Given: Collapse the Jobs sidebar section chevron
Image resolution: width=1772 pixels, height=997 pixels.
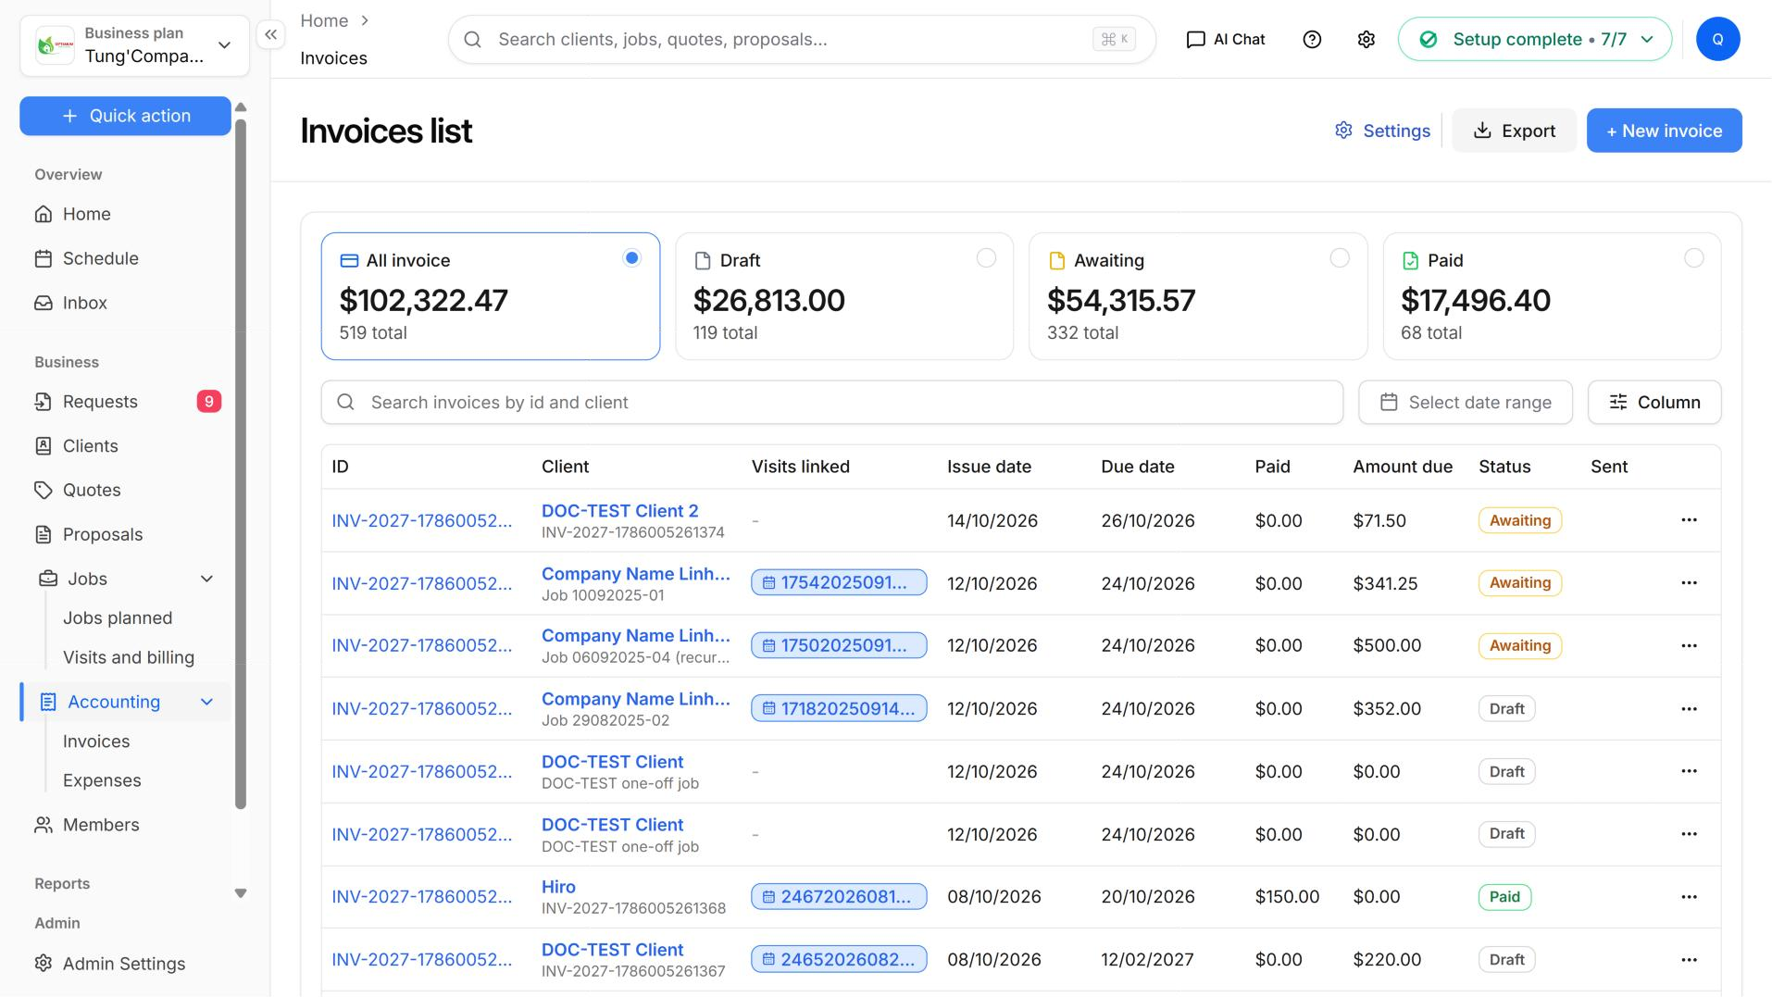Looking at the screenshot, I should click(206, 580).
